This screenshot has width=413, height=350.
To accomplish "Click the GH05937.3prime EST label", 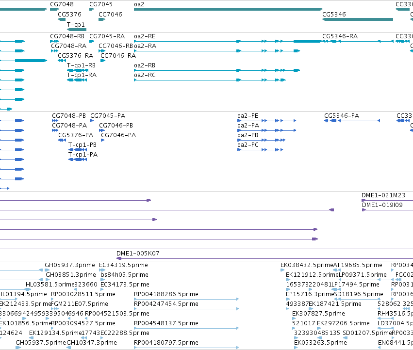I will [x=70, y=265].
